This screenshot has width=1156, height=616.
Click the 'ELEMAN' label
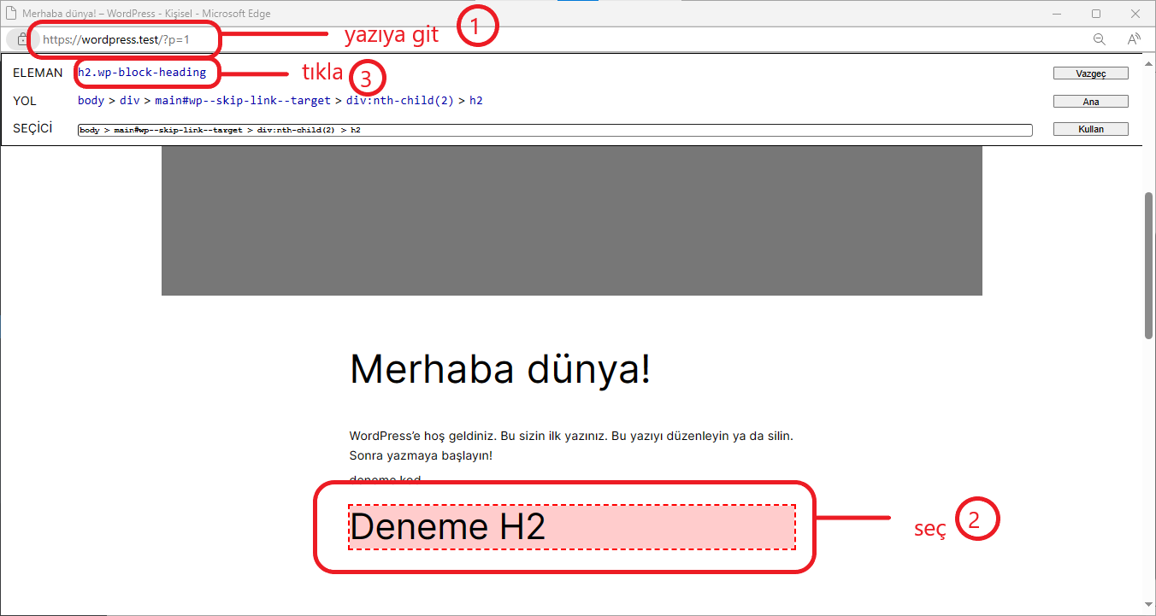38,73
